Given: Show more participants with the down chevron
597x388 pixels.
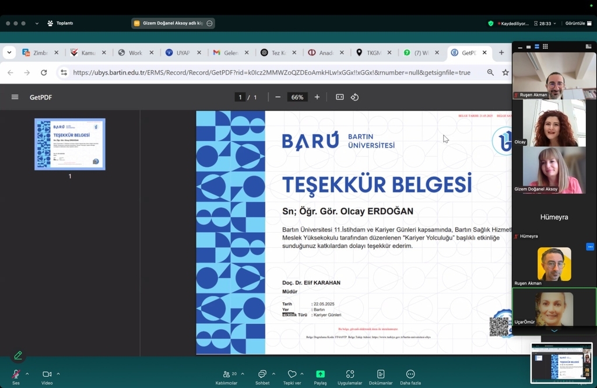Looking at the screenshot, I should (x=554, y=331).
